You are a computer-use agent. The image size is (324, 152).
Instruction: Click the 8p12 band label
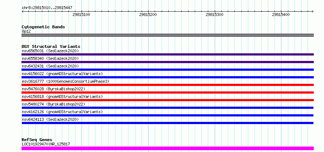[x=26, y=32]
